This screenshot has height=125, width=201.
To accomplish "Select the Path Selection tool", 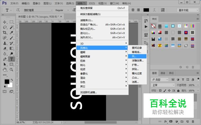I will pos(5,64).
